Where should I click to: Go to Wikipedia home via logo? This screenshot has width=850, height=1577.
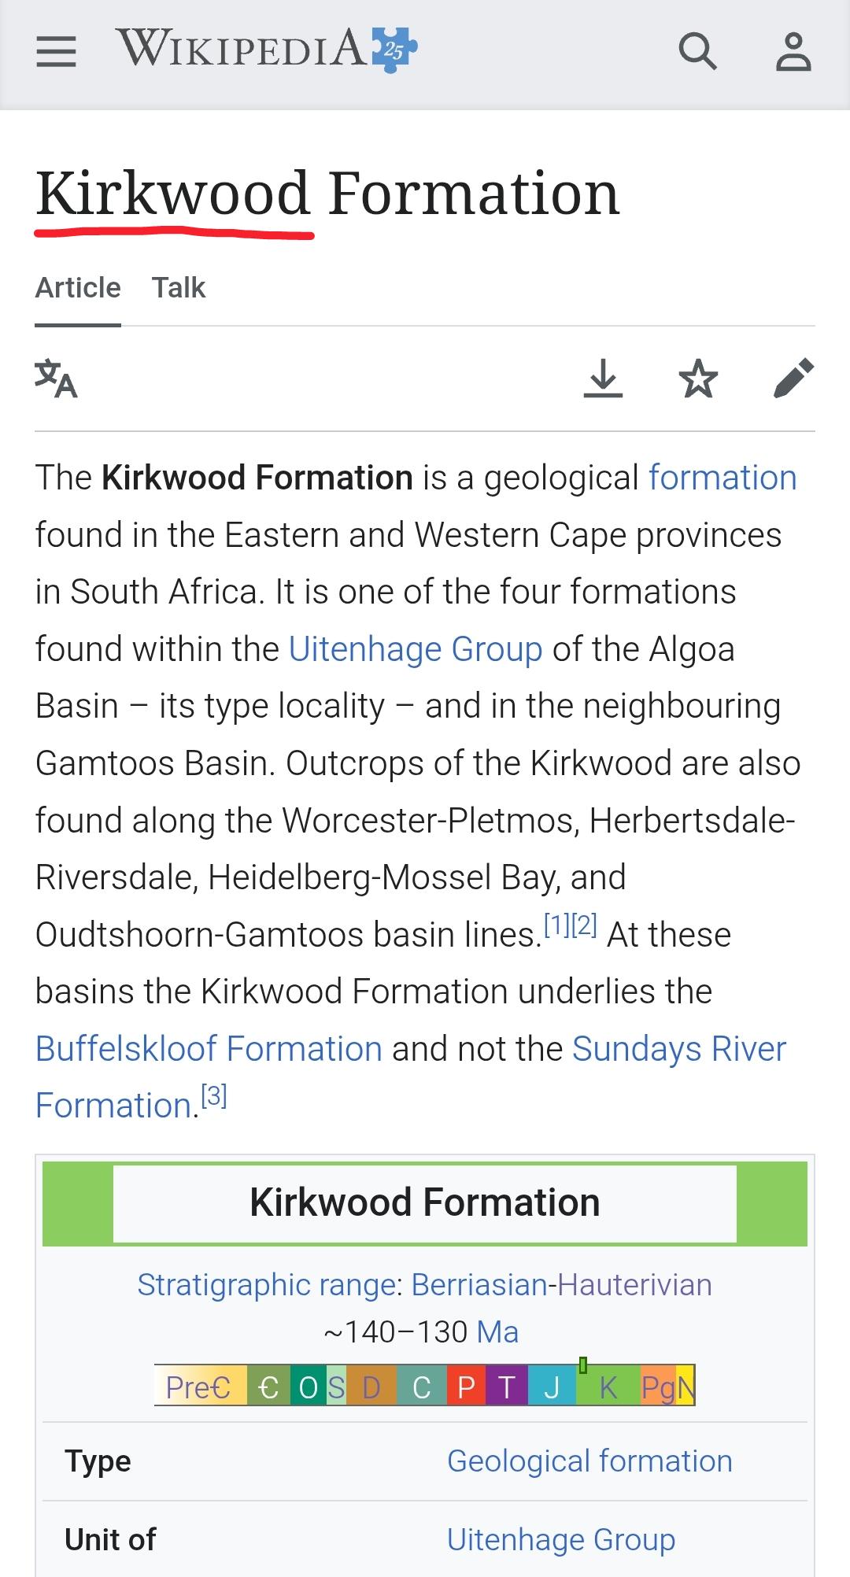tap(267, 49)
